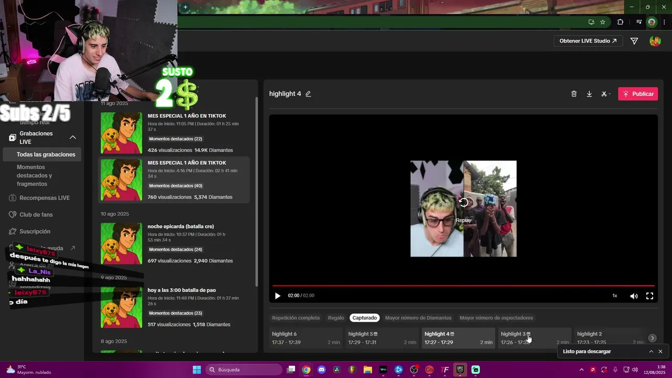Screen dimensions: 672x378
Task: Play the highlight video
Action: [x=278, y=296]
